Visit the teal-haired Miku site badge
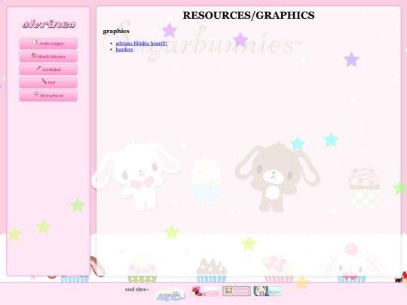 [x=268, y=291]
